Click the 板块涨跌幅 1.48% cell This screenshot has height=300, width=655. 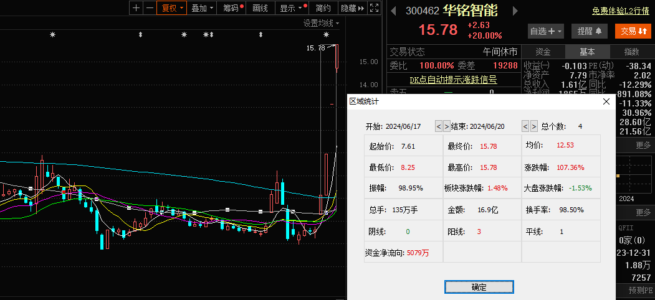482,188
